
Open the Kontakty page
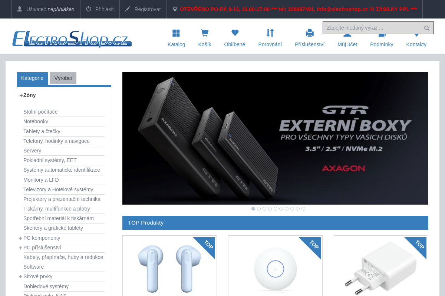click(x=416, y=44)
